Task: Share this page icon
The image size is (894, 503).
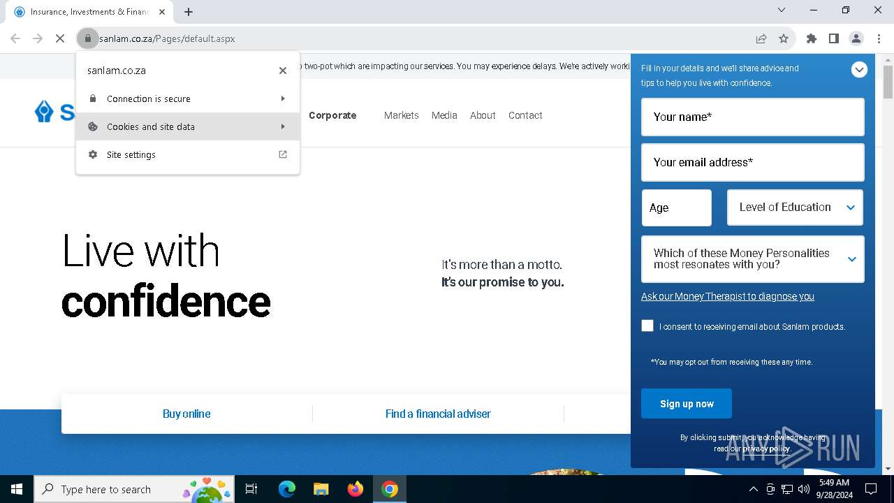Action: (x=761, y=38)
